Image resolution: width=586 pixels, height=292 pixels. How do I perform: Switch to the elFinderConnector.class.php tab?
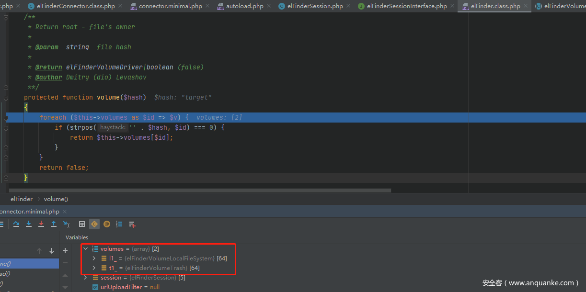pos(72,6)
